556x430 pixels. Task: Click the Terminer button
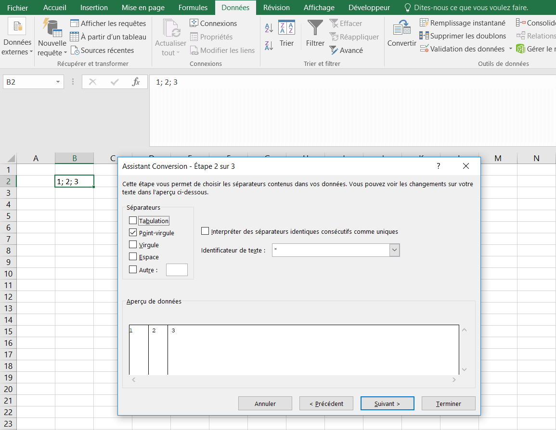(449, 404)
